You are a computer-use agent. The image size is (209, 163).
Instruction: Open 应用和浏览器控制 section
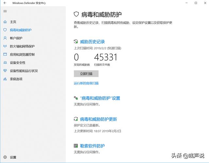22,54
